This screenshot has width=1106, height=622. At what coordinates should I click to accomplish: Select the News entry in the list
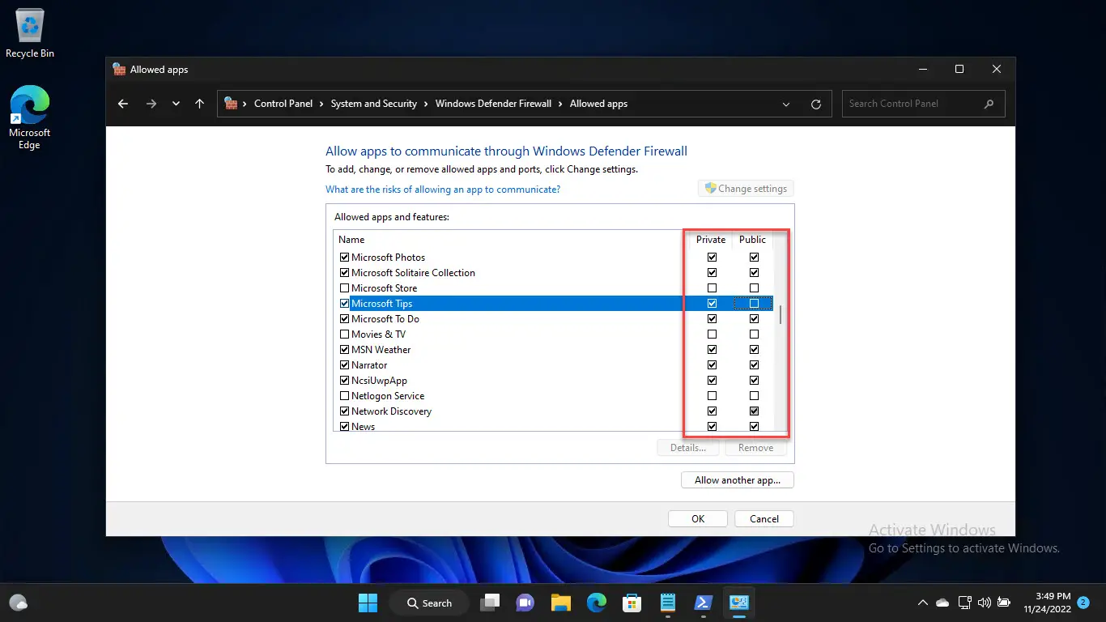[554, 426]
